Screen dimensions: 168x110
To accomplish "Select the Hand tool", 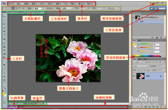I will [x=5, y=84].
